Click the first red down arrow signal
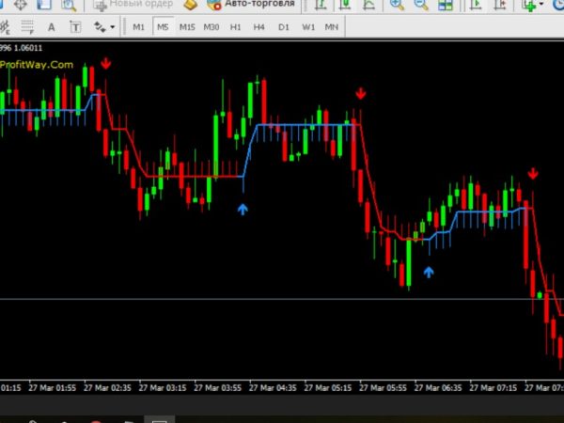Image resolution: width=564 pixels, height=423 pixels. coord(106,64)
